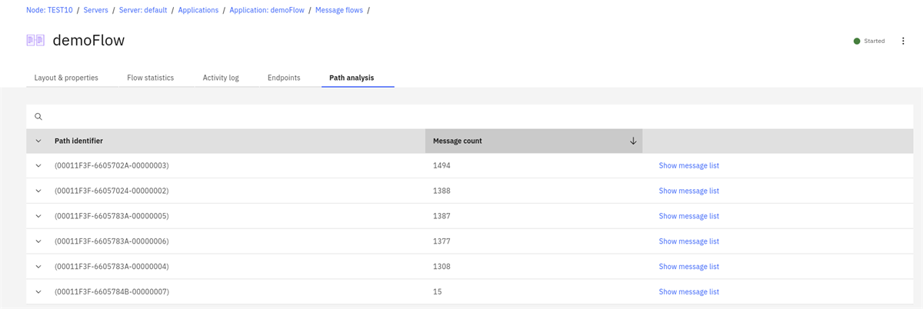This screenshot has height=309, width=923.
Task: Click into the table search field
Action: click(x=461, y=117)
